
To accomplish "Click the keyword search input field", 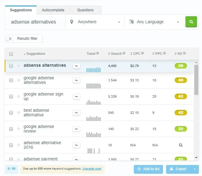I will (36, 22).
